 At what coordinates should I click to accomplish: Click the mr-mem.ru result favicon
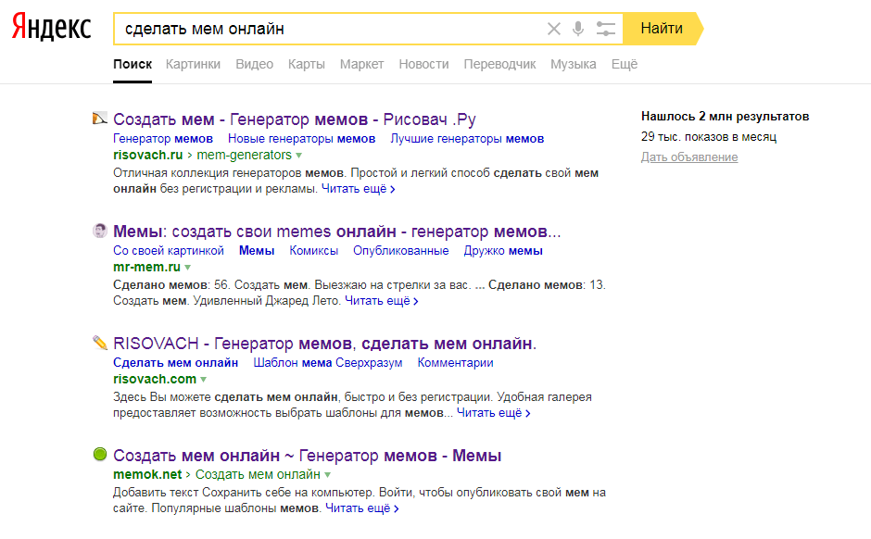(100, 231)
